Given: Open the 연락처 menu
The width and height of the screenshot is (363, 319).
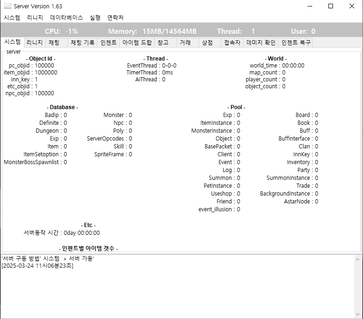Looking at the screenshot, I should pos(115,18).
